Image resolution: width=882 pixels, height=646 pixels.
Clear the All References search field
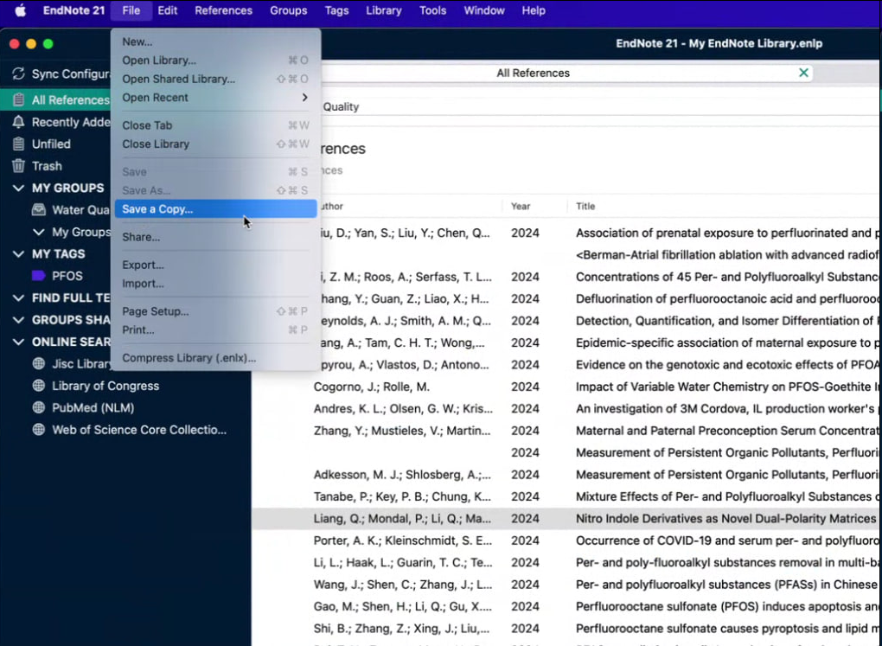[803, 74]
